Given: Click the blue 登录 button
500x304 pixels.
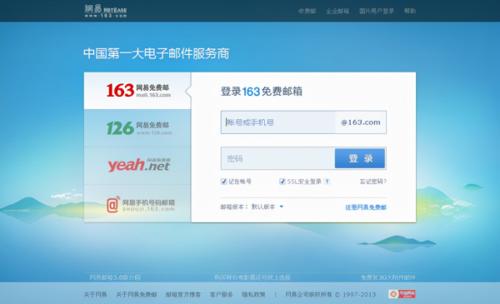Looking at the screenshot, I should [x=360, y=158].
